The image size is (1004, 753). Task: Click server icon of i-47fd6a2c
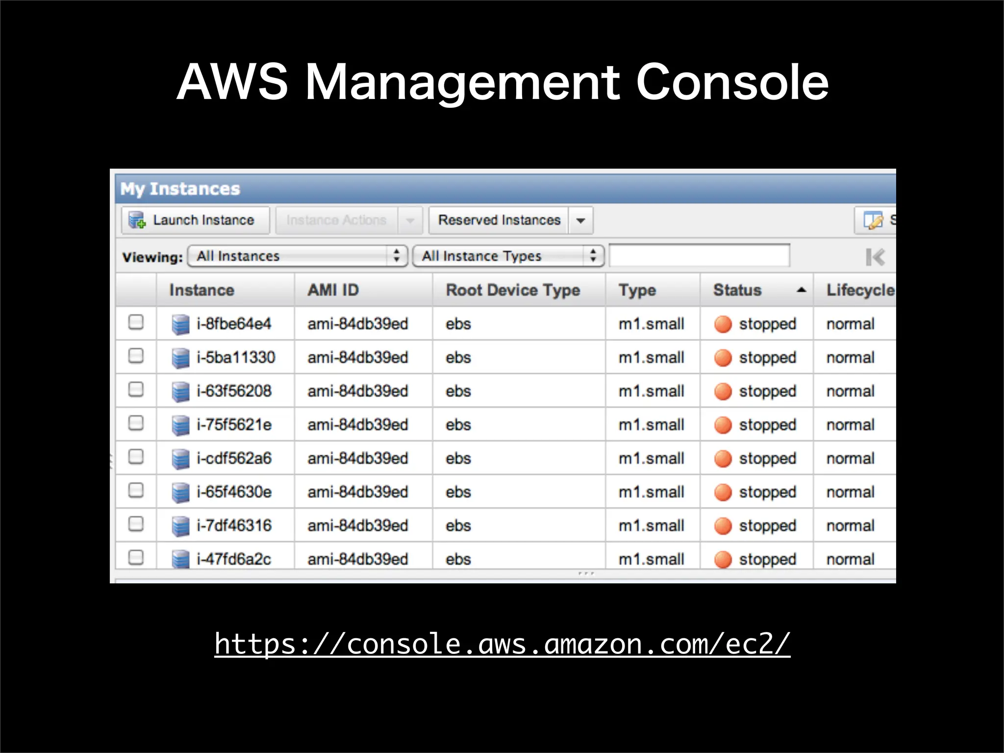(180, 559)
